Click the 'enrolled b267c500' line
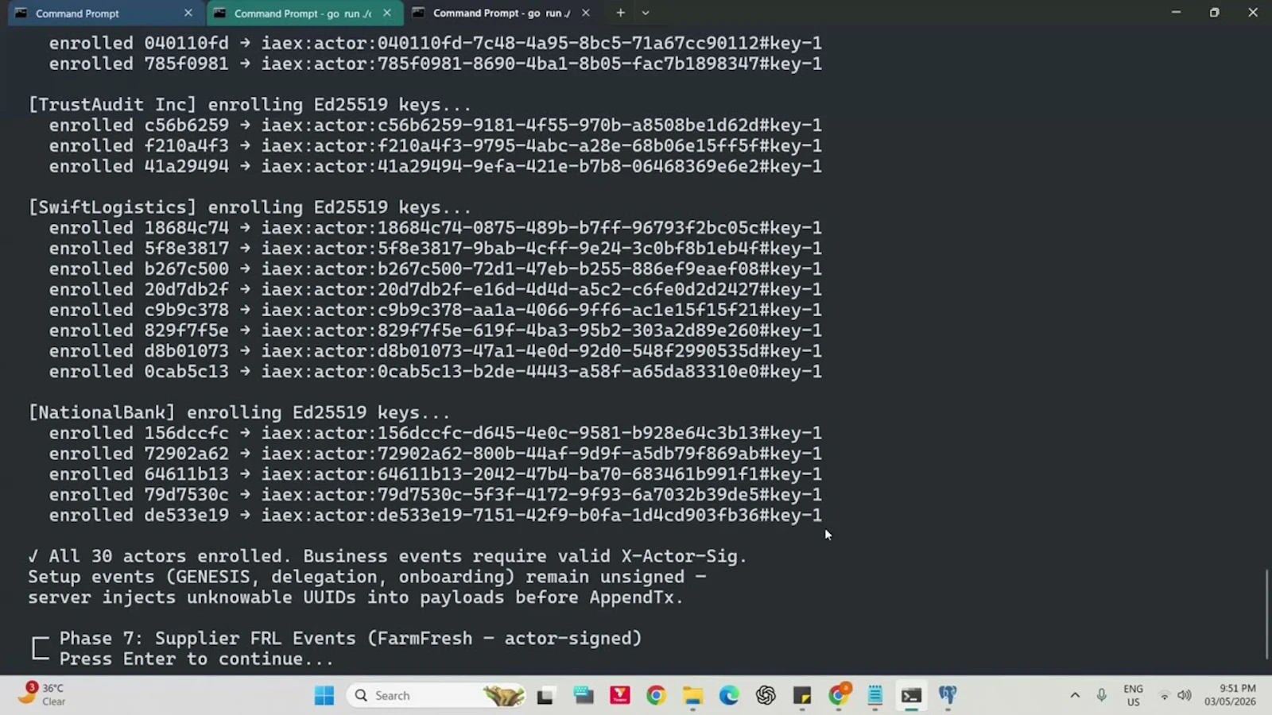1272x715 pixels. 436,269
